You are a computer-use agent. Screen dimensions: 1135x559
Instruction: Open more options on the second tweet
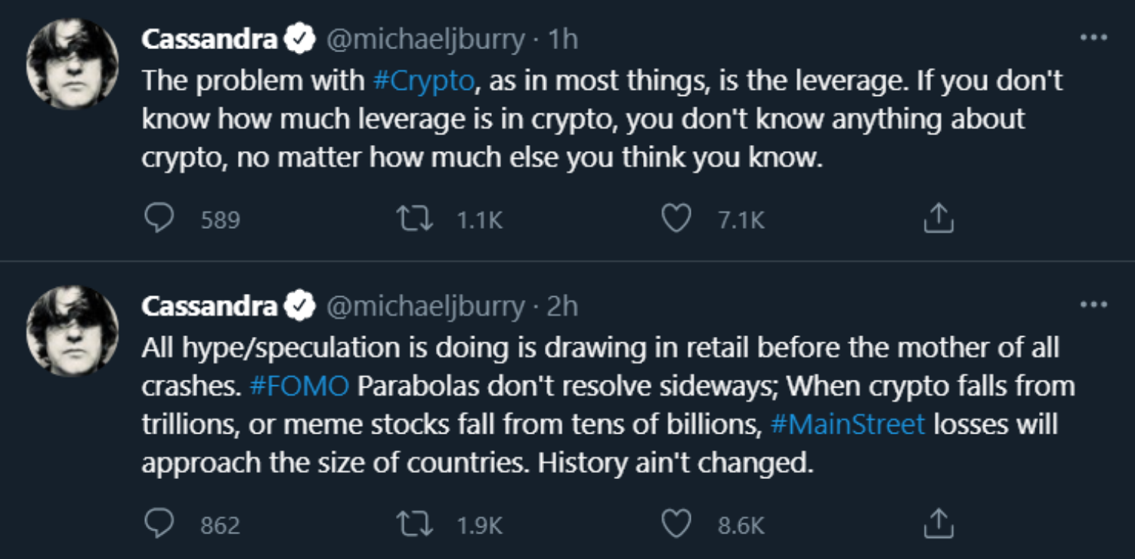[x=1093, y=305]
